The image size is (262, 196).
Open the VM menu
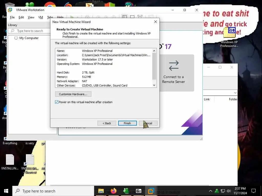point(41,17)
